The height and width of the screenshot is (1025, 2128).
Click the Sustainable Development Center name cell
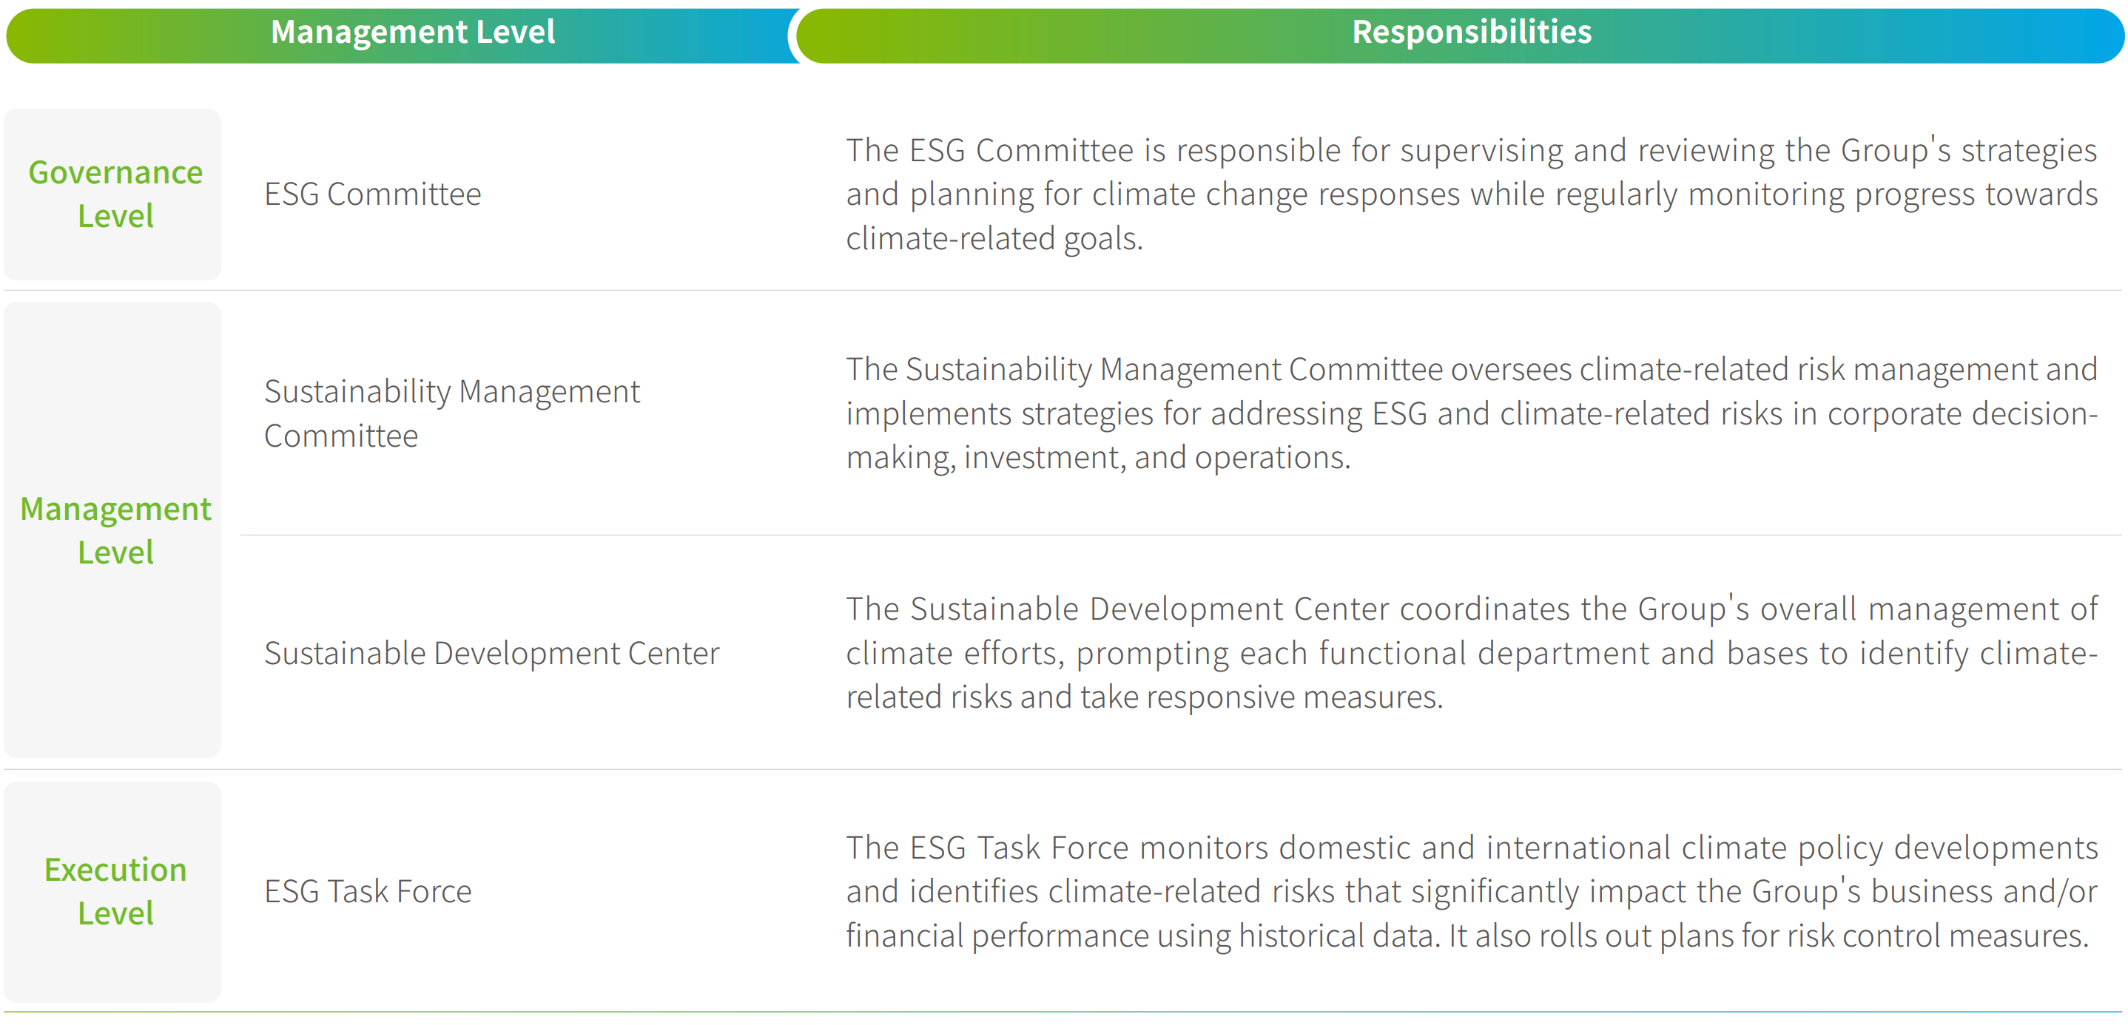coord(491,653)
